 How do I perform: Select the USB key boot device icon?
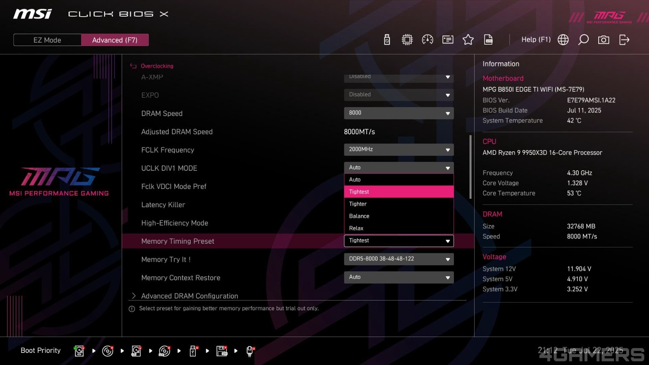point(193,351)
